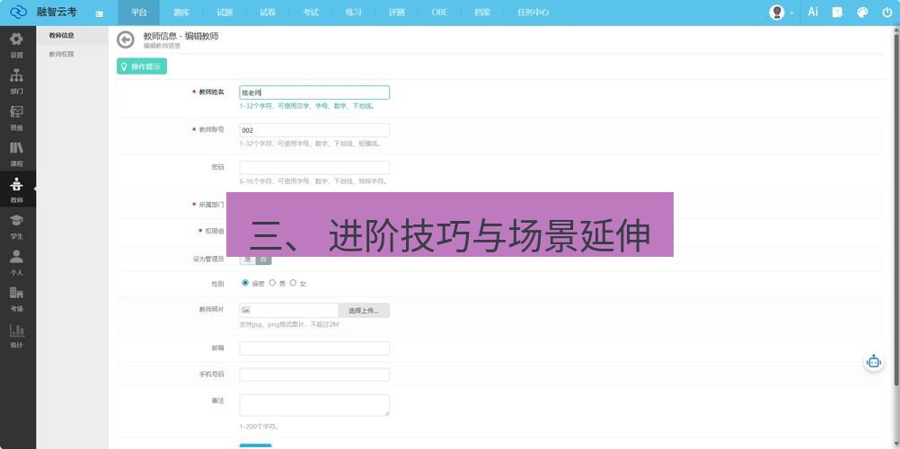Open 考场 exam room section in sidebar
The width and height of the screenshot is (900, 449).
17,298
